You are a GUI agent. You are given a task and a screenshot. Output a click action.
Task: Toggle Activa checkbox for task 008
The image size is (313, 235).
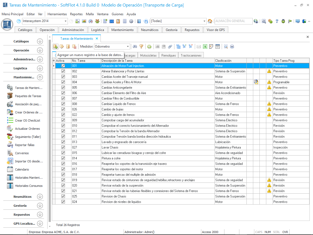click(63, 104)
